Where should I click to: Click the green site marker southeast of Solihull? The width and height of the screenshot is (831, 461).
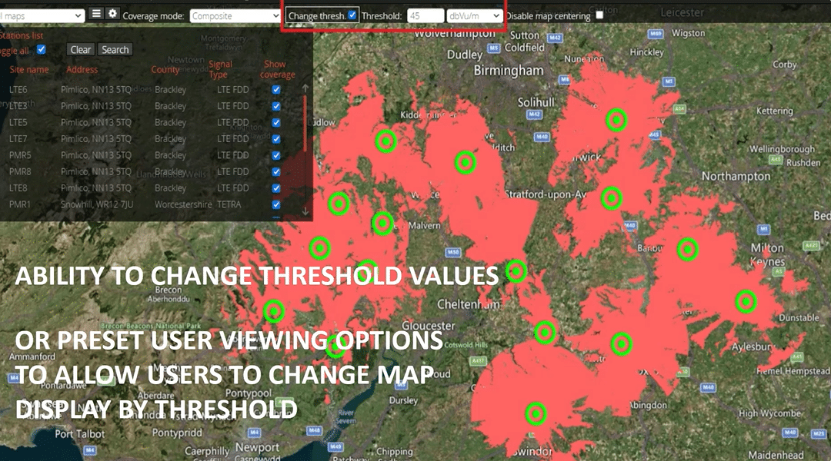coord(616,120)
